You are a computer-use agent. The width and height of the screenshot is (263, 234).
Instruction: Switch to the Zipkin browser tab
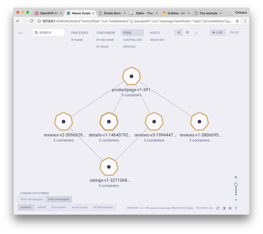(144, 13)
